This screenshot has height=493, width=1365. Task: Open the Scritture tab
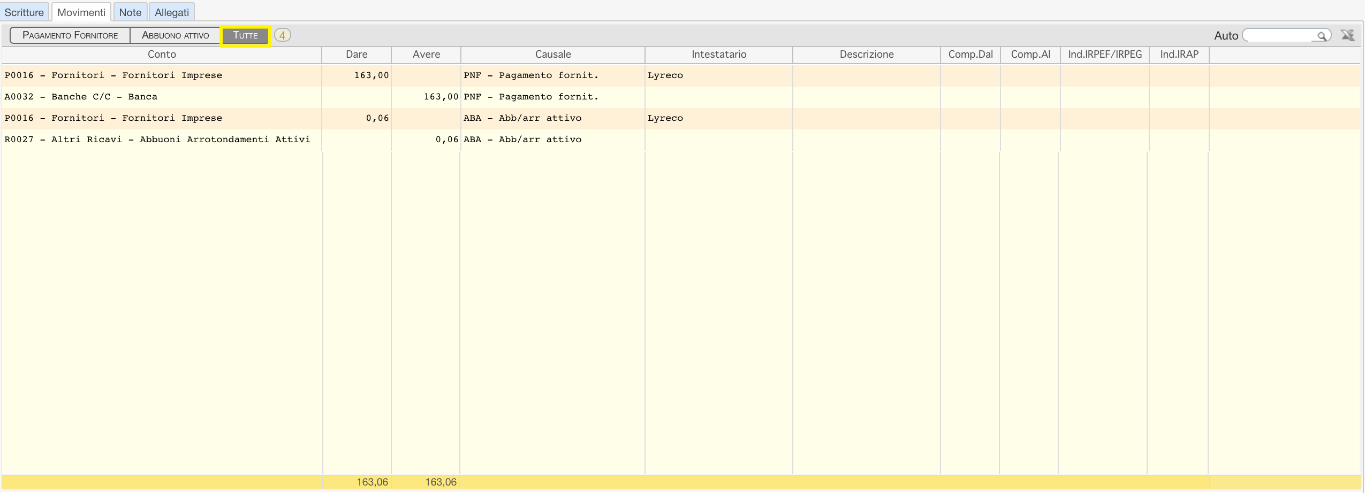pos(25,12)
